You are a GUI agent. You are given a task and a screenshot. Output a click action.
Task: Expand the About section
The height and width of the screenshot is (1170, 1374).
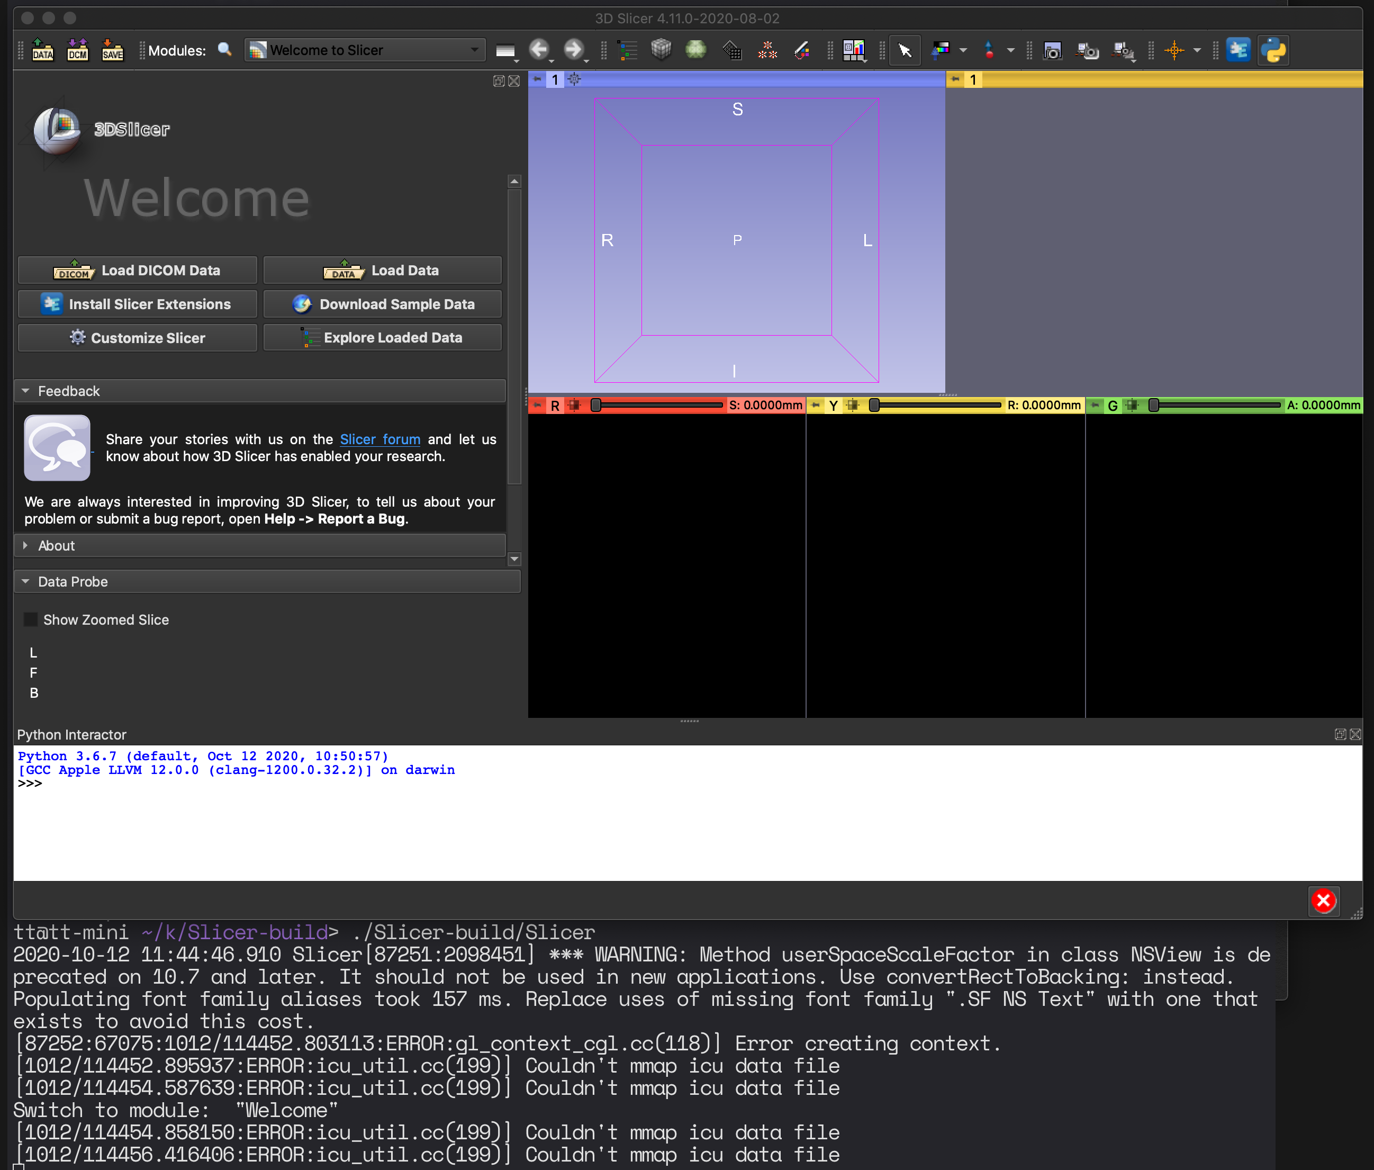pos(260,546)
